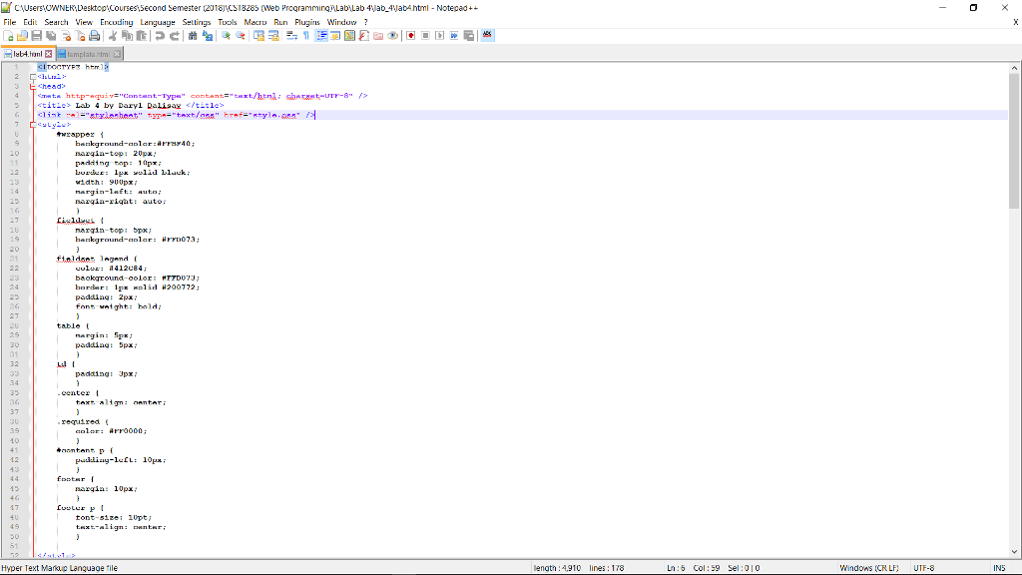The width and height of the screenshot is (1022, 575).
Task: Create a new file
Action: click(7, 35)
